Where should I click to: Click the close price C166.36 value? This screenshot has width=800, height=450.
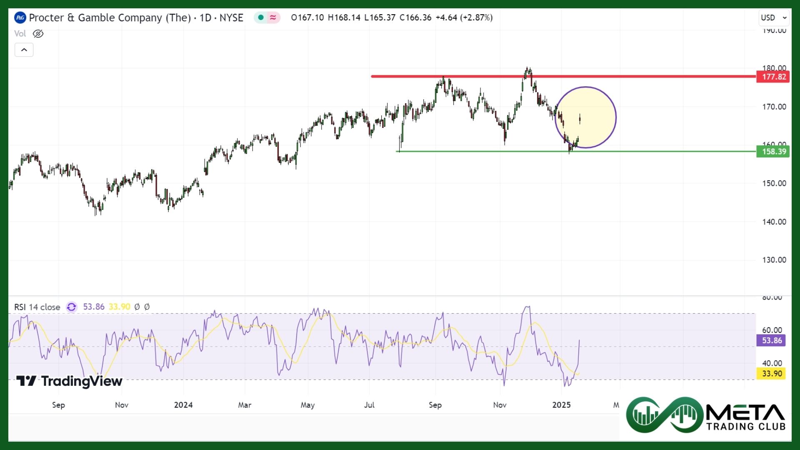tap(415, 17)
